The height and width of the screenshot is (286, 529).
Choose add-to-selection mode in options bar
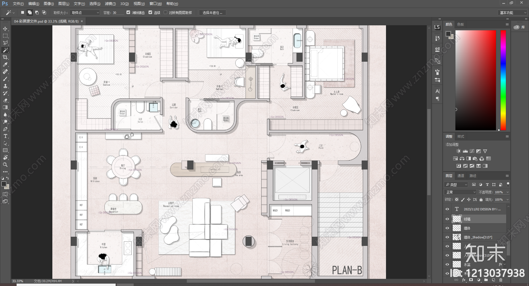[30, 13]
